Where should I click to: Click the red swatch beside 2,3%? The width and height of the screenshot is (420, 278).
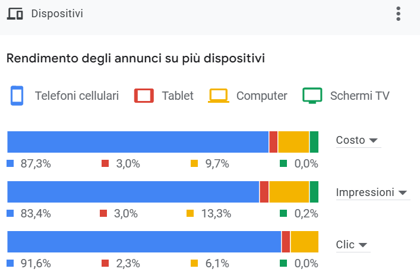pyautogui.click(x=105, y=263)
